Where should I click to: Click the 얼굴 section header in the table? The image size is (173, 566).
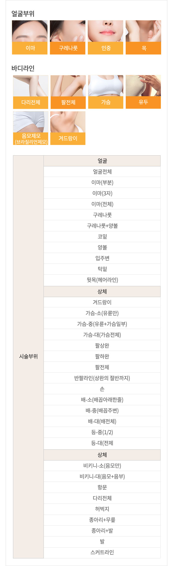102,161
